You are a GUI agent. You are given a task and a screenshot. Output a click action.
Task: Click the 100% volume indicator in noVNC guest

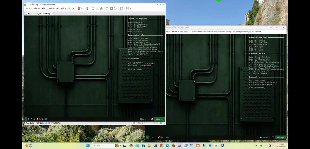[264, 138]
